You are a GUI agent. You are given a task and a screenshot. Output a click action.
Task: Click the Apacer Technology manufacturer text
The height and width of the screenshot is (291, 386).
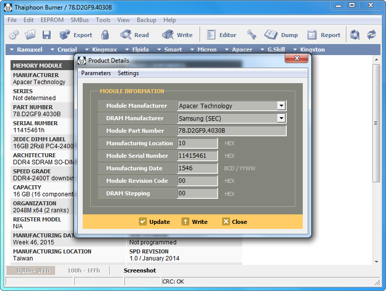pos(39,82)
